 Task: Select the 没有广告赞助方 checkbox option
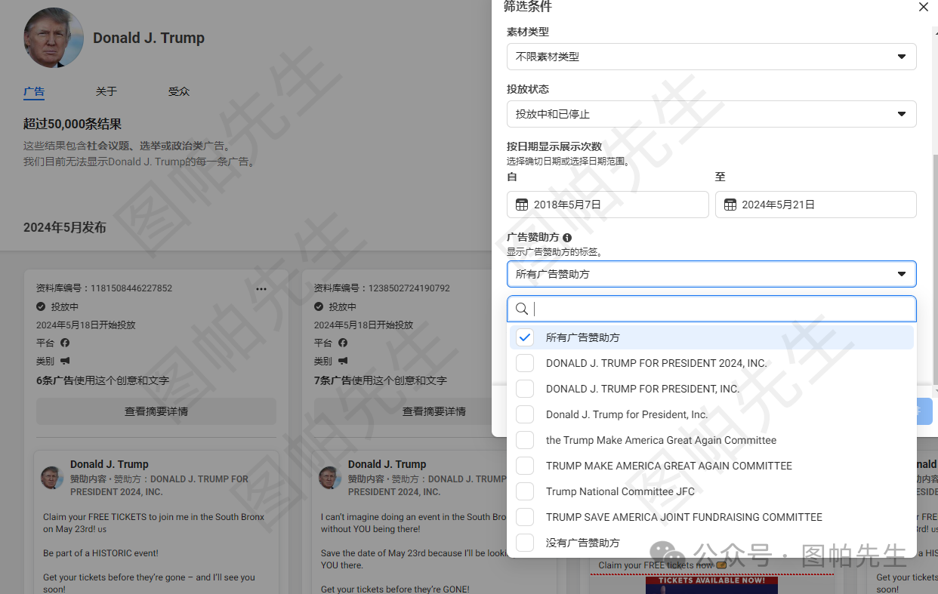click(x=525, y=543)
